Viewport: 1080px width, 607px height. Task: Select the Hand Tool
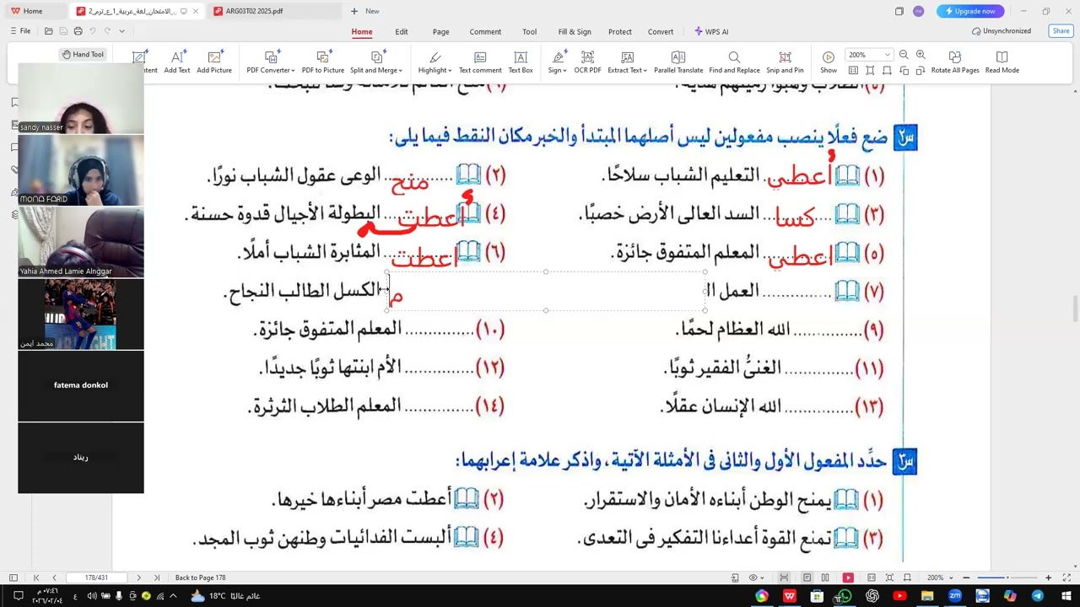[83, 54]
